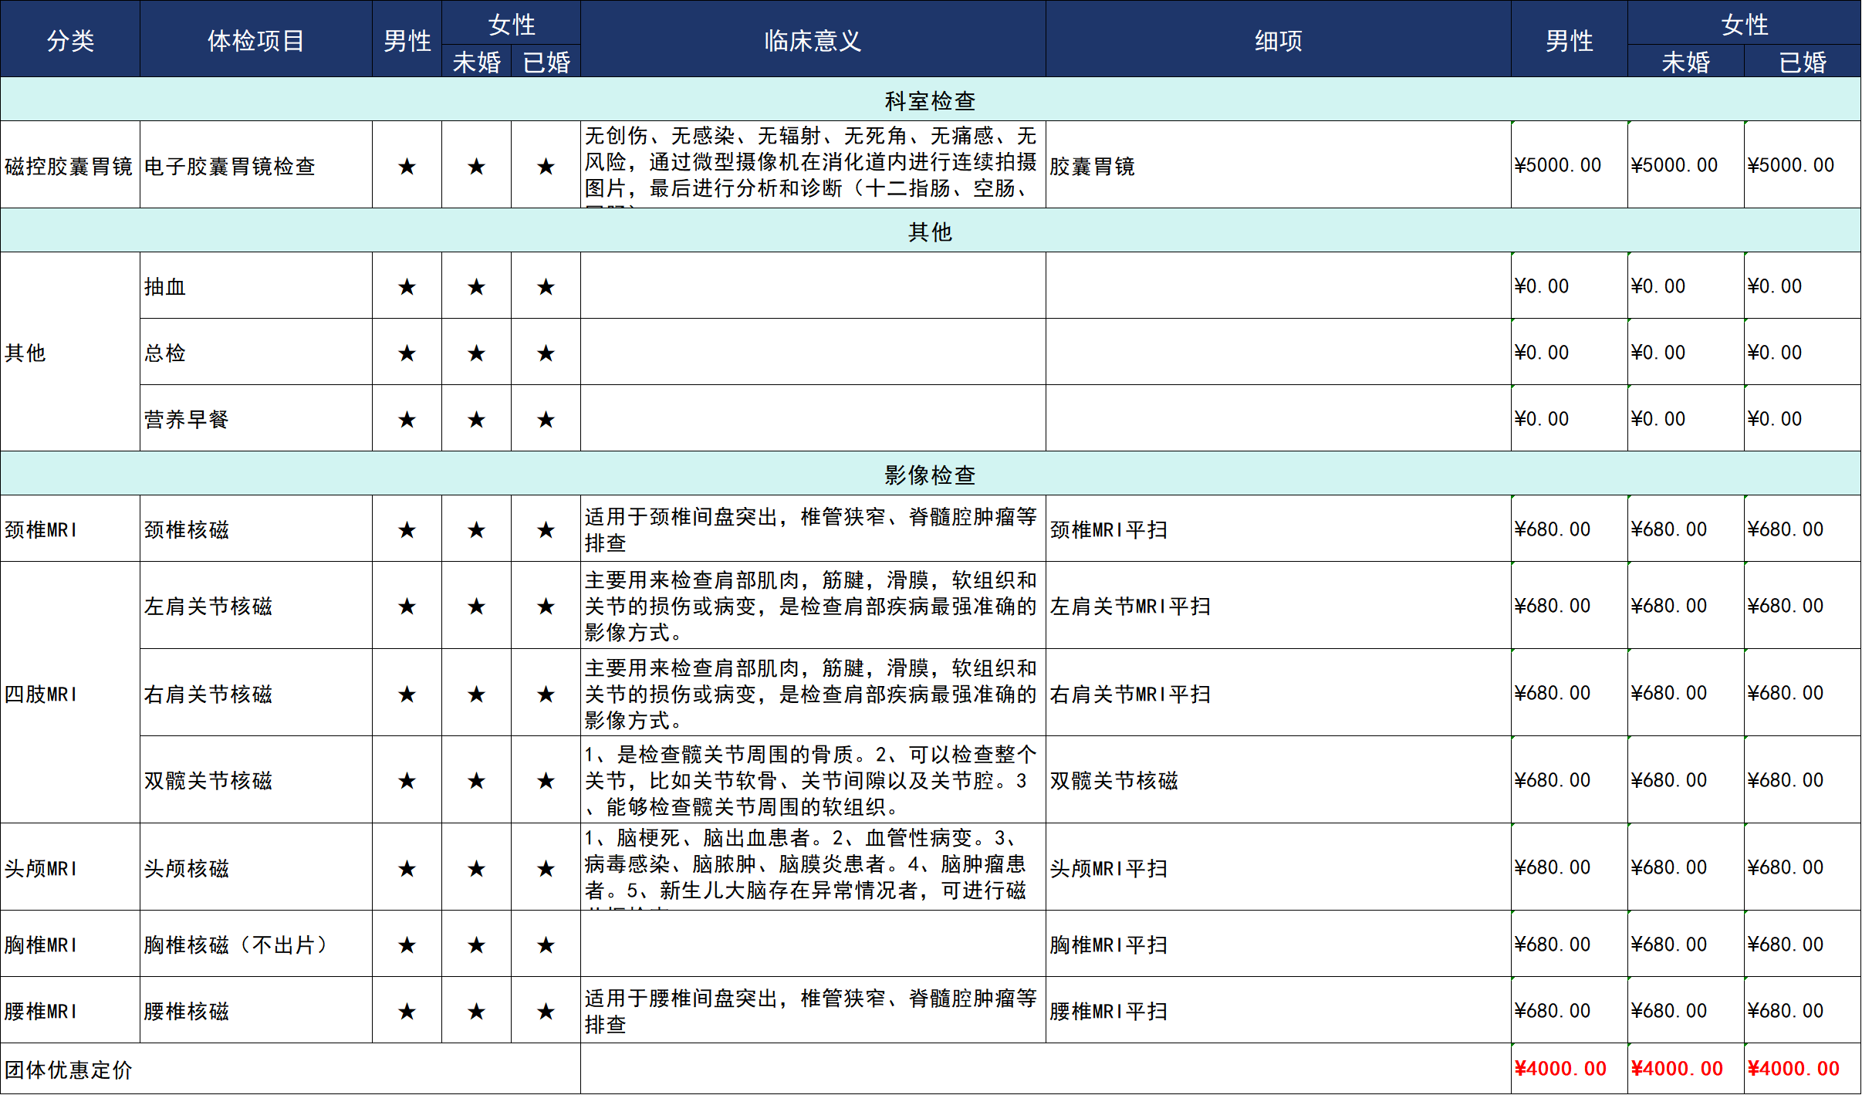Image resolution: width=1862 pixels, height=1095 pixels.
Task: Select the 磁控胶囊胃镜 category cell
Action: (x=69, y=166)
